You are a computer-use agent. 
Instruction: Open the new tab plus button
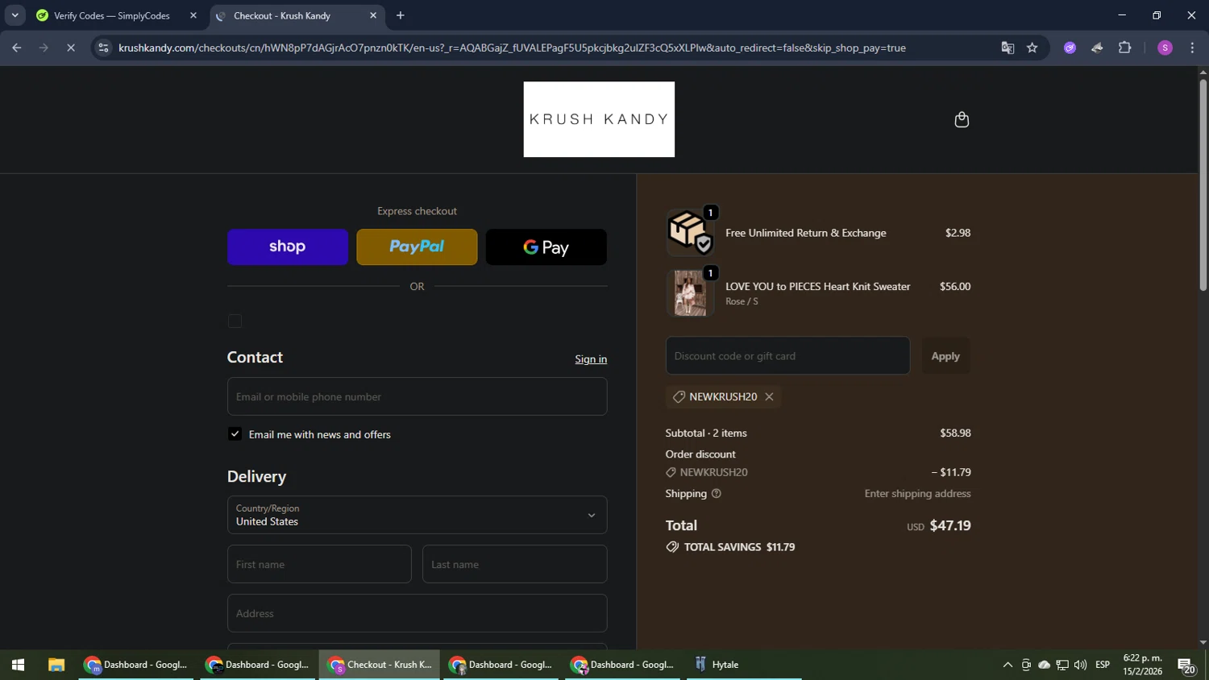400,15
